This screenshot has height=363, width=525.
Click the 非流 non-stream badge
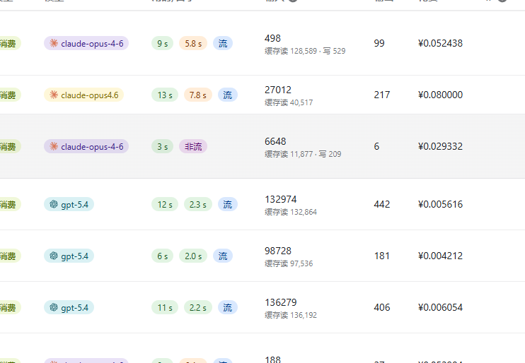(193, 146)
